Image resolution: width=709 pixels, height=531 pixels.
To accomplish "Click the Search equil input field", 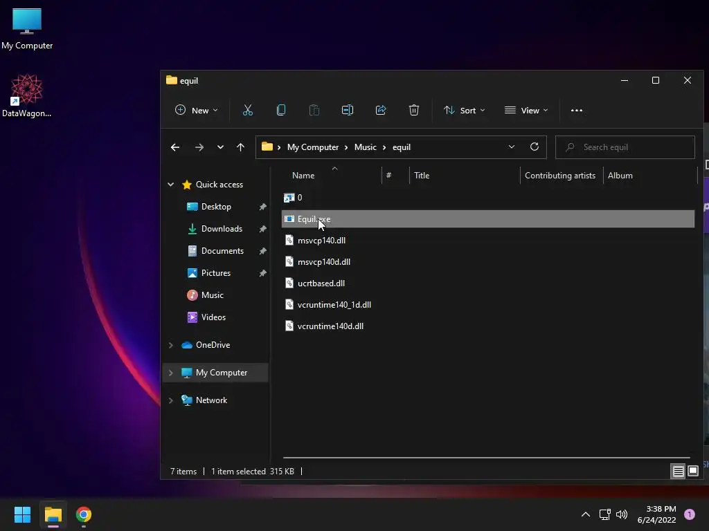I will (x=625, y=147).
